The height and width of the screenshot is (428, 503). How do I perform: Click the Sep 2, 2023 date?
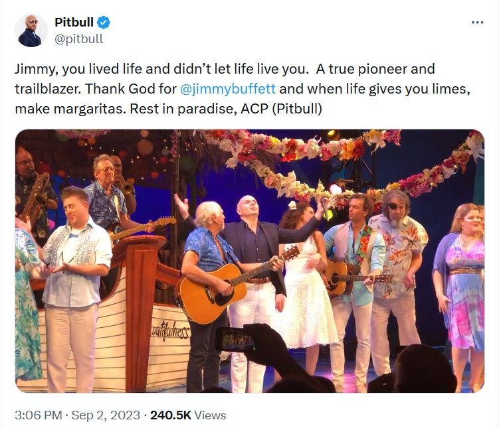pos(106,415)
